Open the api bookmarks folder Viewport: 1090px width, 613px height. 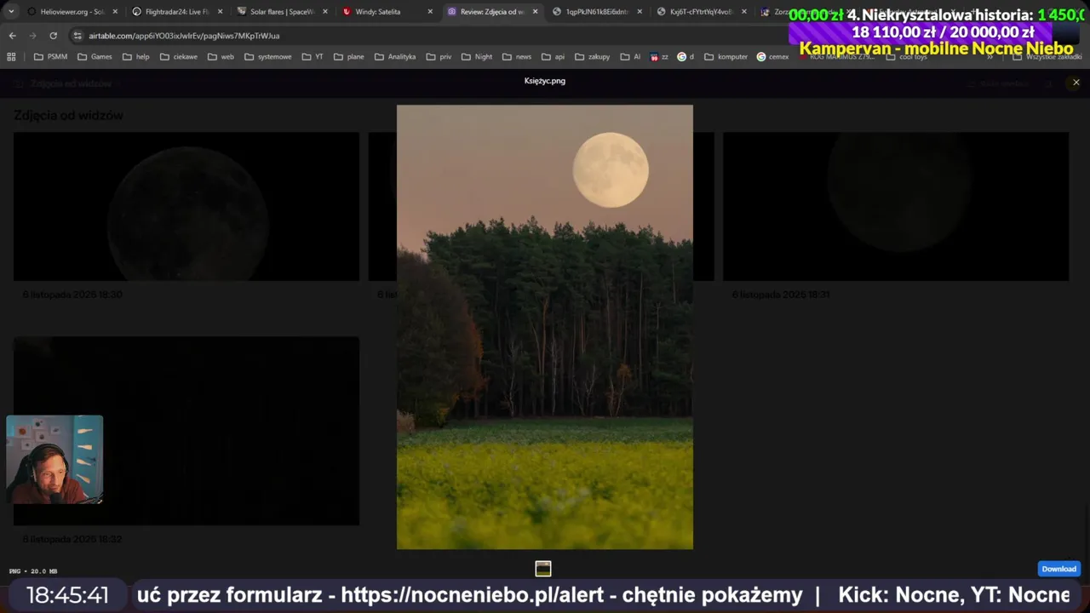pyautogui.click(x=554, y=57)
